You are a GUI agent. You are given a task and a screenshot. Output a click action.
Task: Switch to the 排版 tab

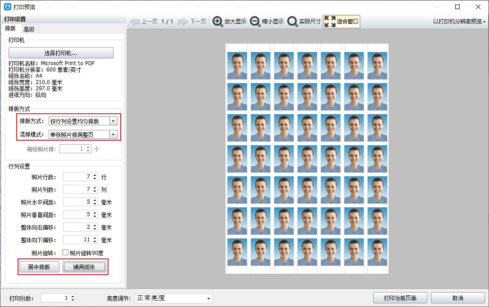click(10, 28)
